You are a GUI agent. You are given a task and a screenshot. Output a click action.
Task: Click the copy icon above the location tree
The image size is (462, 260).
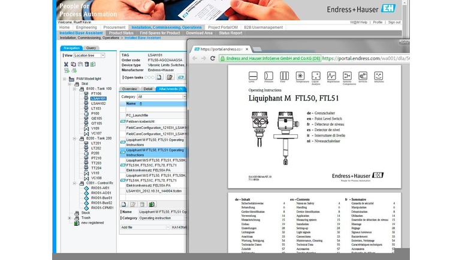click(73, 64)
